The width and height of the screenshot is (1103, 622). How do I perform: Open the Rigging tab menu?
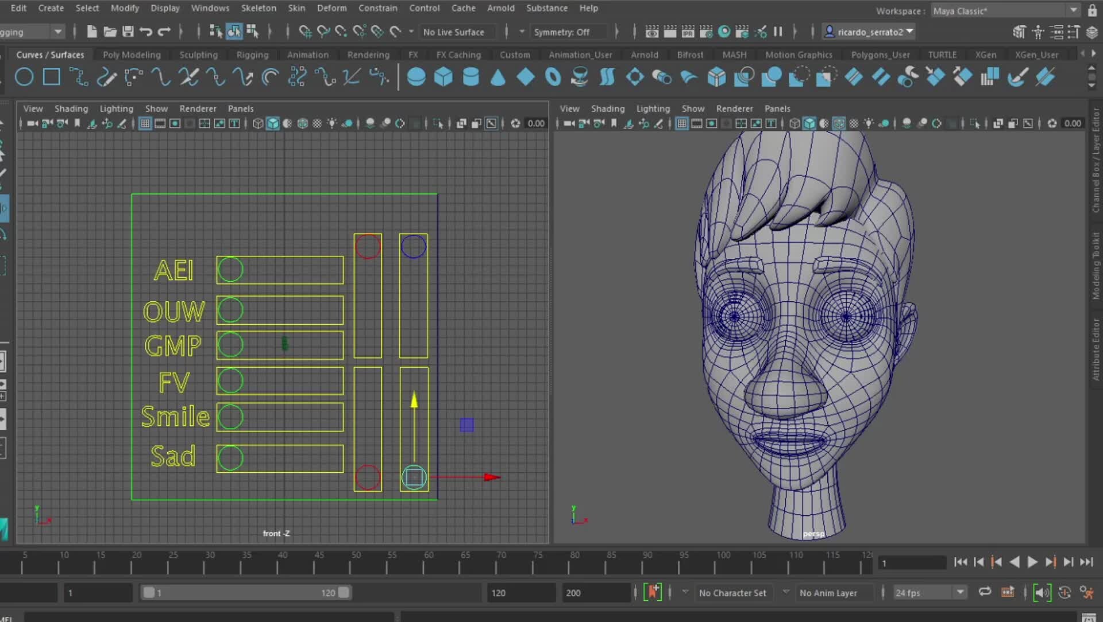click(252, 55)
